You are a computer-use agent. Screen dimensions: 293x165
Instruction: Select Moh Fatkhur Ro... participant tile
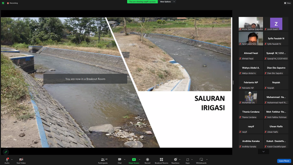(276, 112)
